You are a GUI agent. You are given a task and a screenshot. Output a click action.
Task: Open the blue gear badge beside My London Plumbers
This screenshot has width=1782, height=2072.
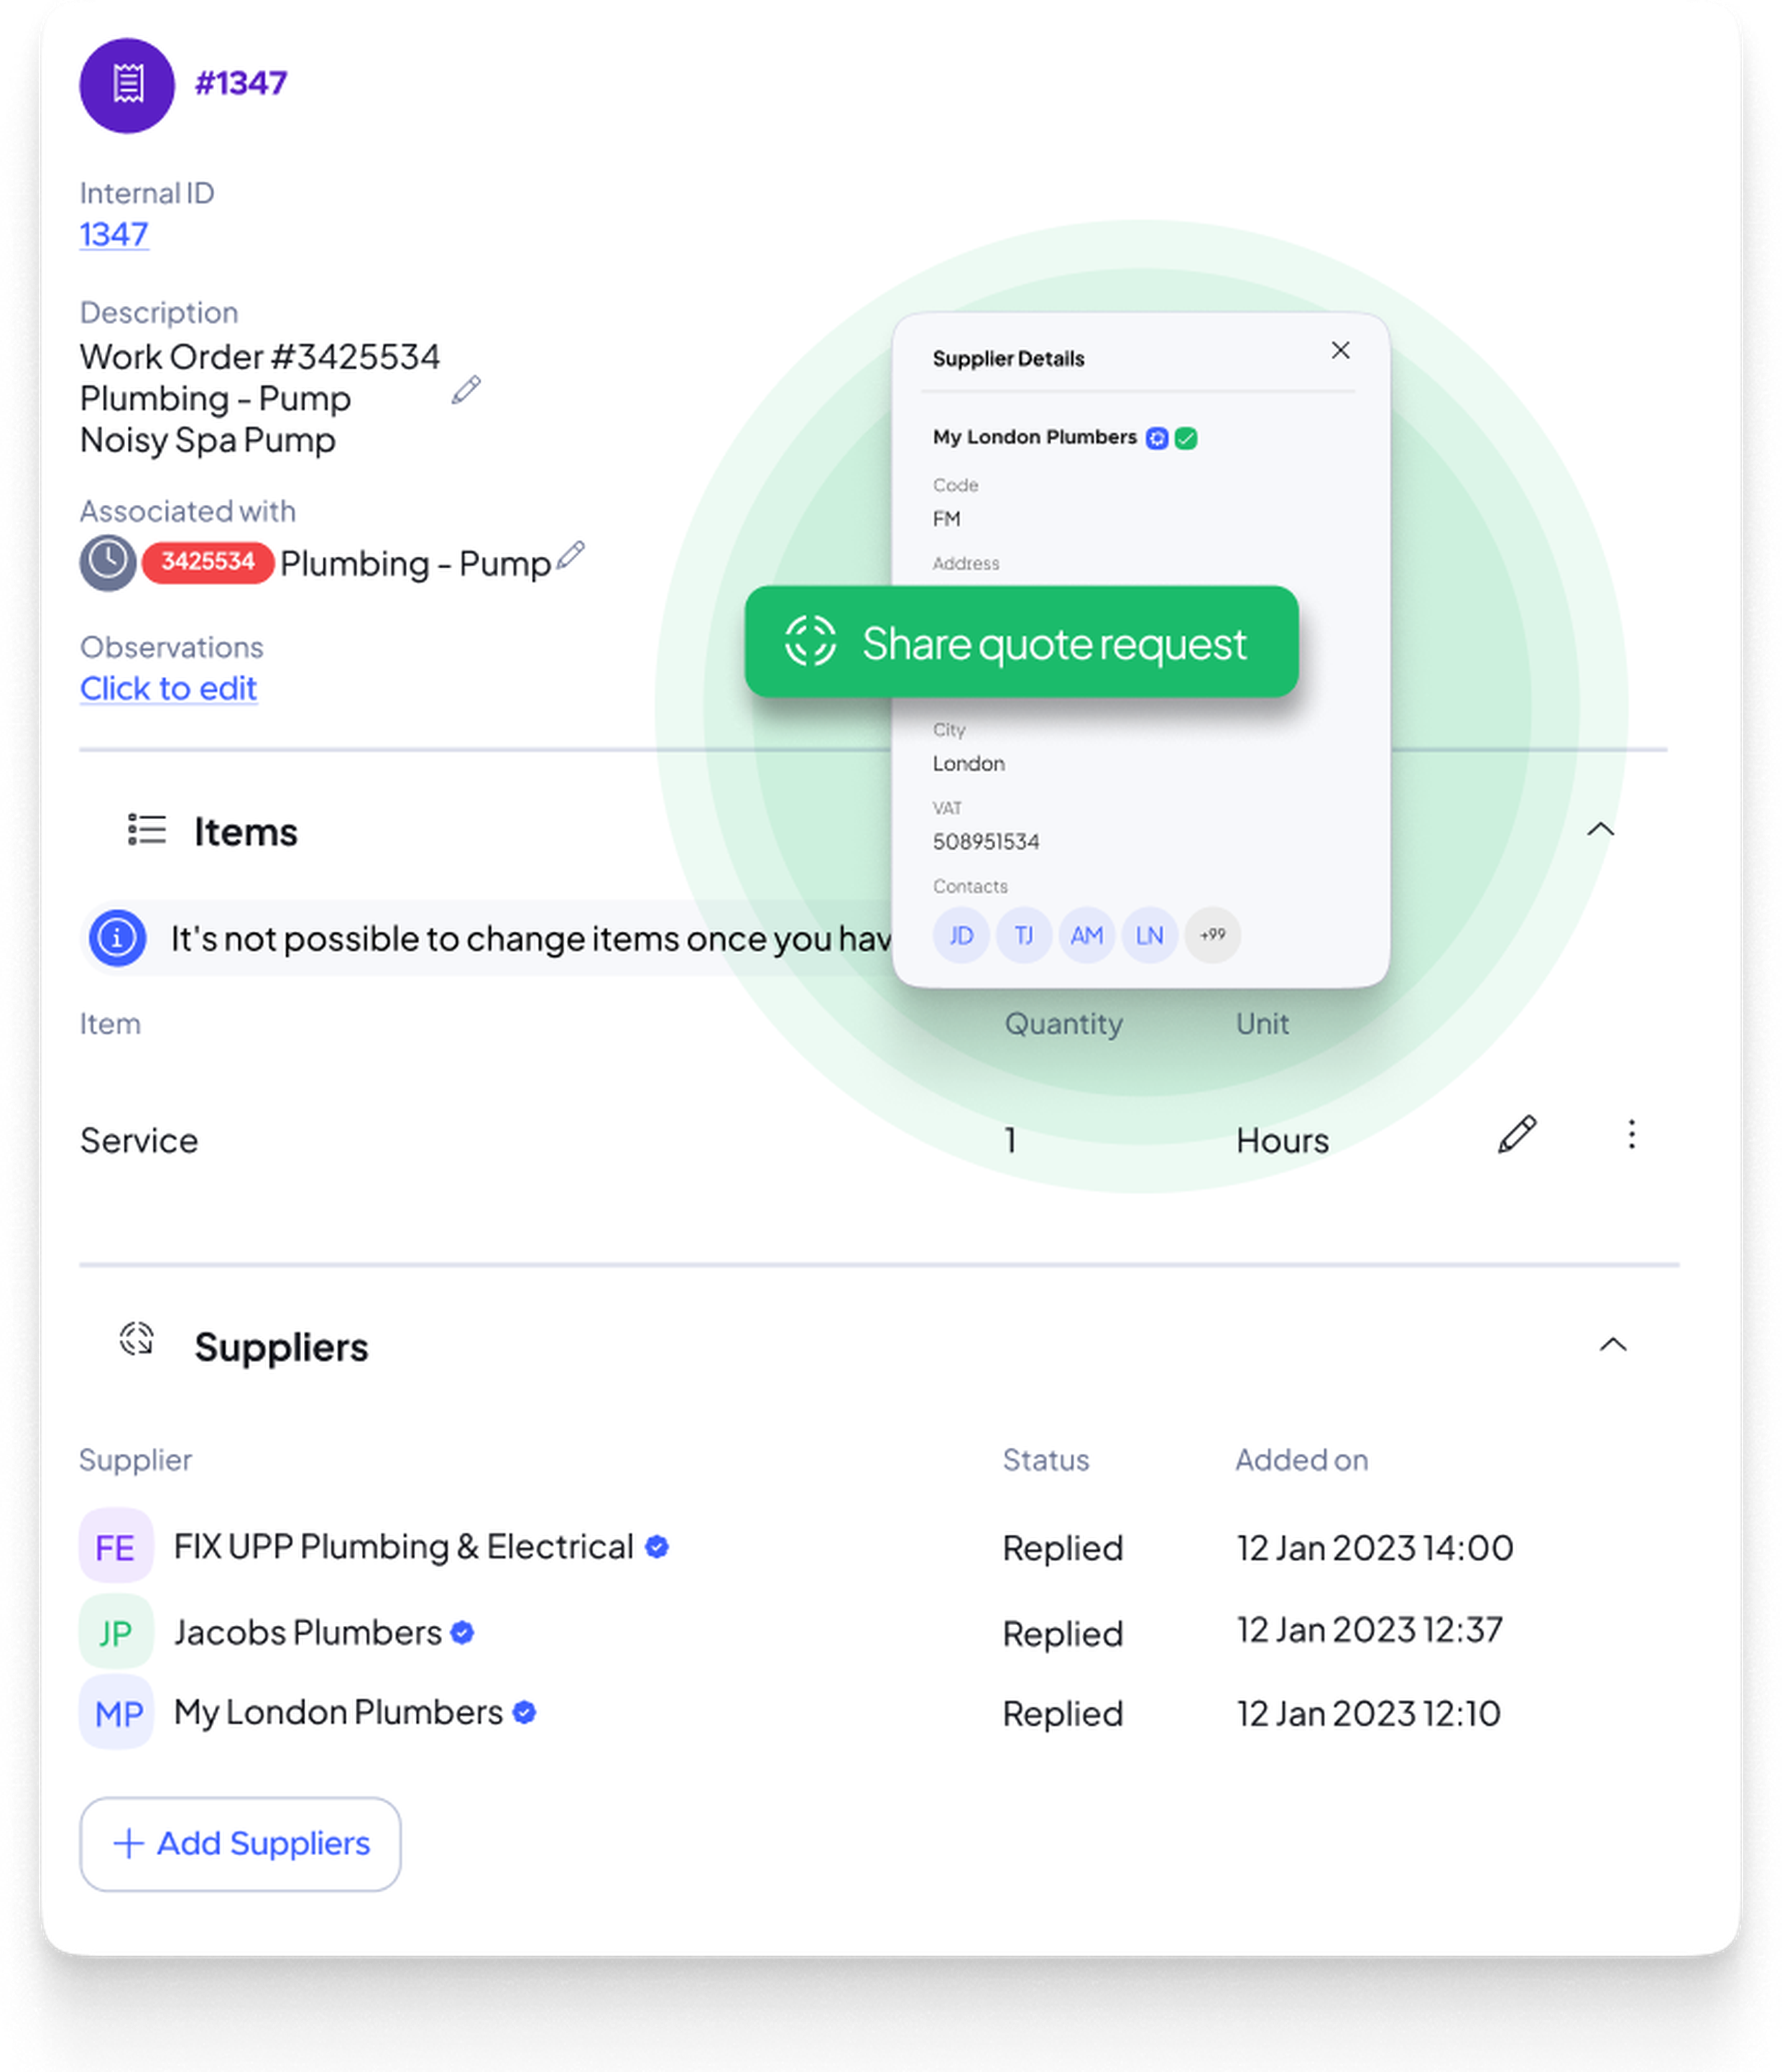(1157, 438)
